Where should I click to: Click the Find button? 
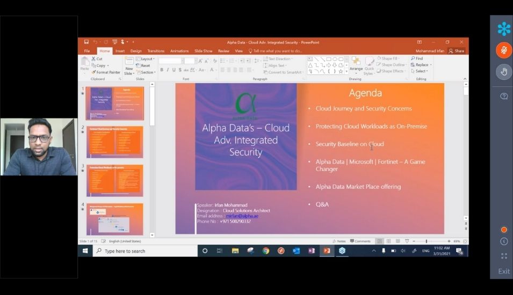417,58
